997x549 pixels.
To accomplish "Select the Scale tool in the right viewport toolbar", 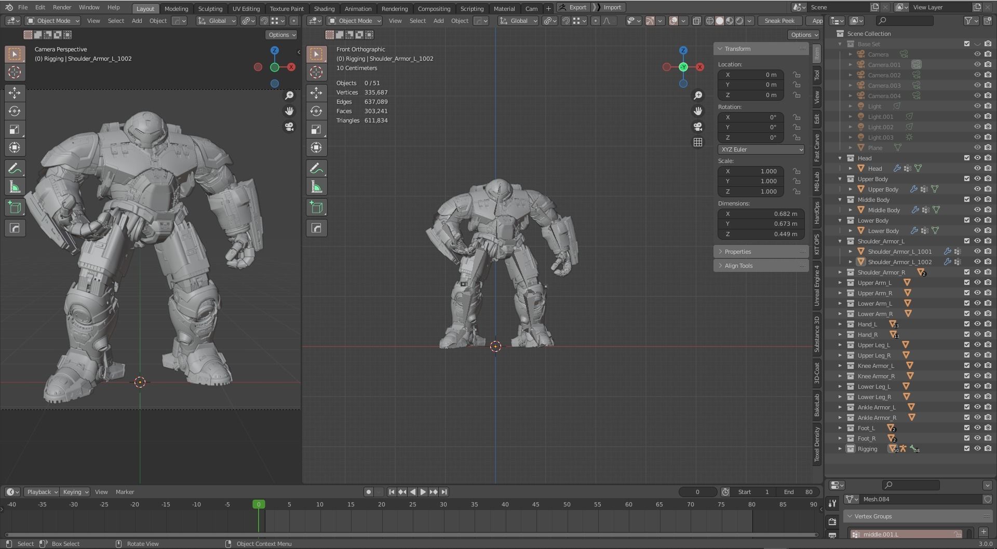I will point(316,129).
